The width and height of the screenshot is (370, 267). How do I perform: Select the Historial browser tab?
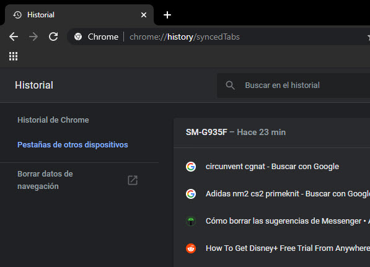(79, 15)
